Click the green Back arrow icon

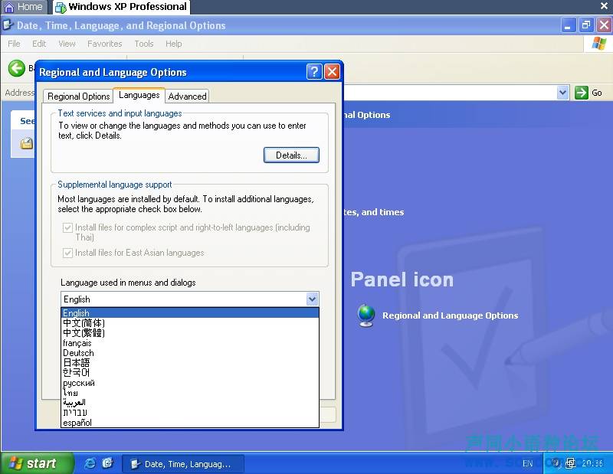16,68
